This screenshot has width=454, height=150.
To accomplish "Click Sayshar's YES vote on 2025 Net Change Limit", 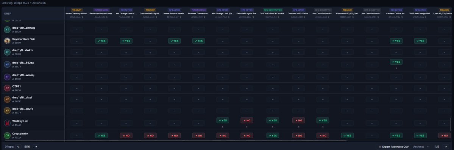I will tap(420, 41).
